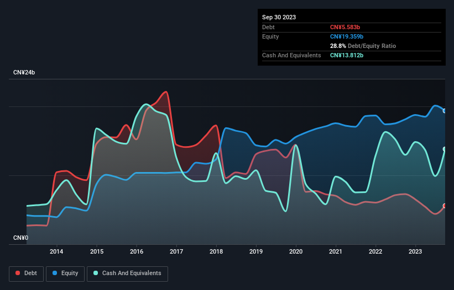This screenshot has height=290, width=454.
Task: Click the Sep 30 2023 tooltip date
Action: pos(279,17)
